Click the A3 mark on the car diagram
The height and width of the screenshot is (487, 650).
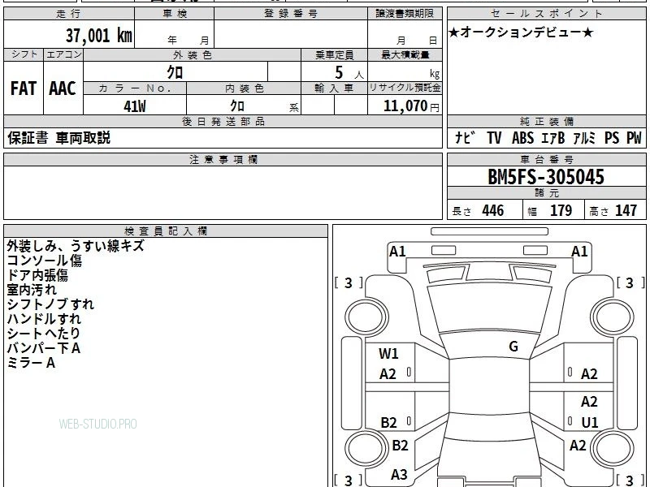click(x=399, y=475)
